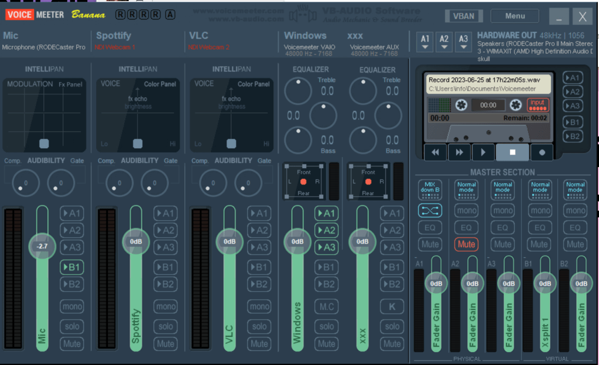Screen dimensions: 599x365
Task: Click recorder 00:00 time counter
Action: [488, 105]
